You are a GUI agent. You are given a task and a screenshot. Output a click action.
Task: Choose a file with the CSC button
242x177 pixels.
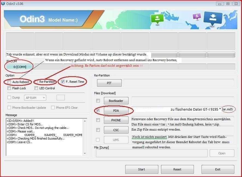[116, 130]
